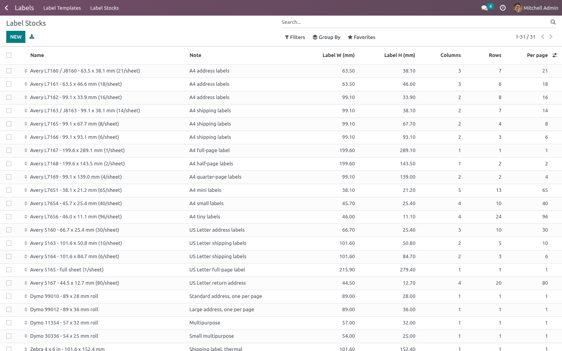
Task: Click the 1-31 / 31 pager counter
Action: [x=525, y=37]
